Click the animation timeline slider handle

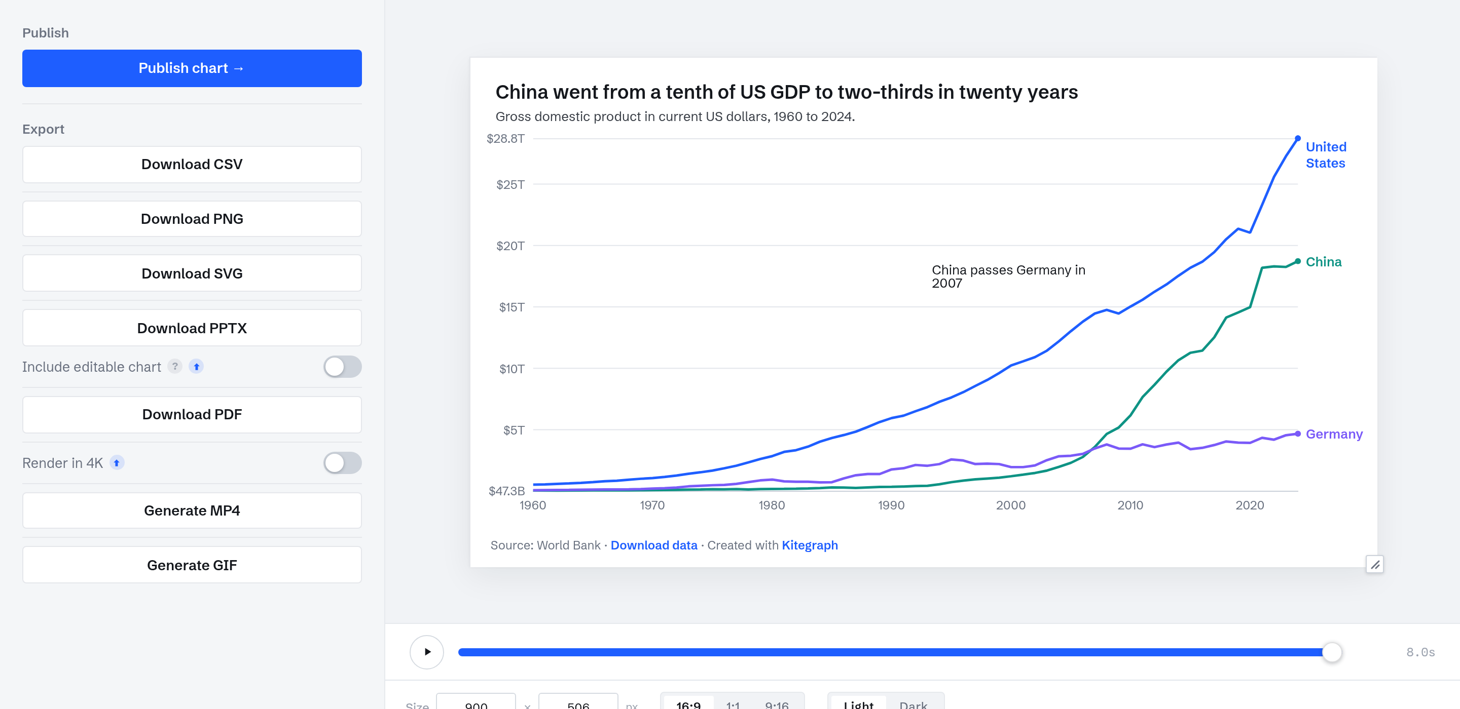pyautogui.click(x=1331, y=652)
